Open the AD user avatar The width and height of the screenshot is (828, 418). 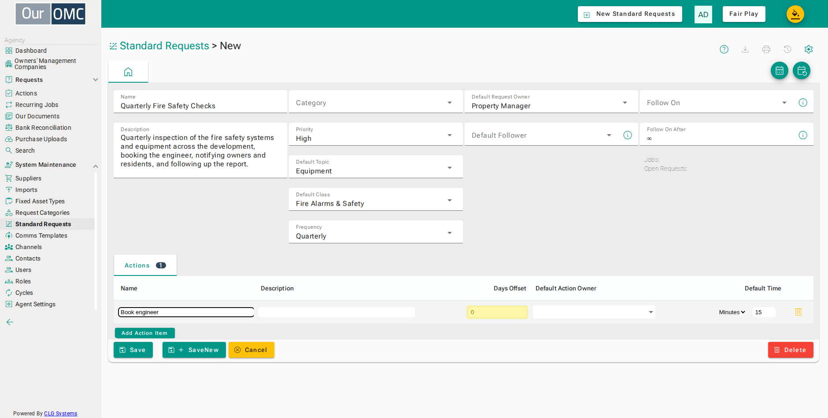tap(703, 15)
